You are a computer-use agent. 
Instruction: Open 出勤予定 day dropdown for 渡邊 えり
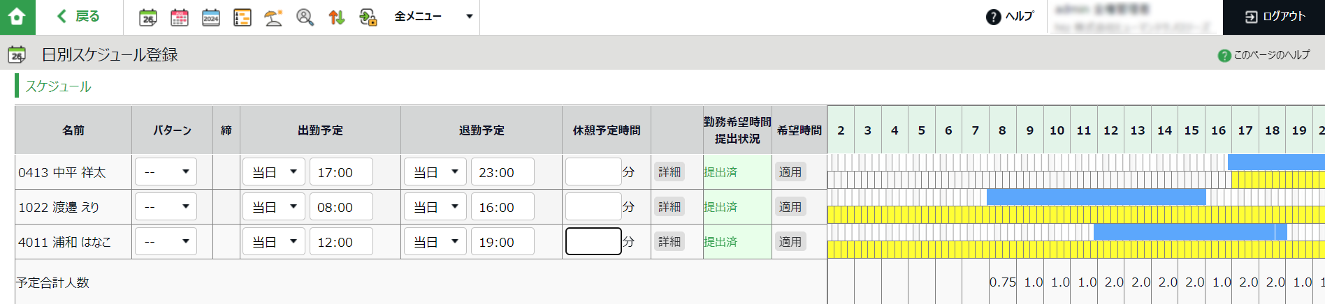click(x=274, y=206)
